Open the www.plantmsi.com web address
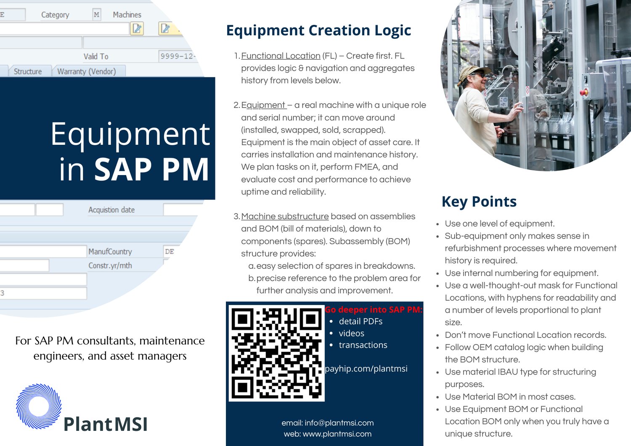631x446 pixels. click(337, 434)
